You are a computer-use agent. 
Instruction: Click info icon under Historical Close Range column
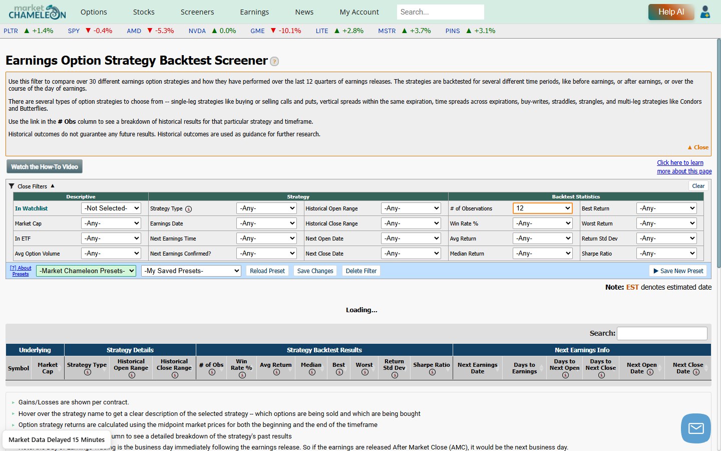click(x=175, y=375)
